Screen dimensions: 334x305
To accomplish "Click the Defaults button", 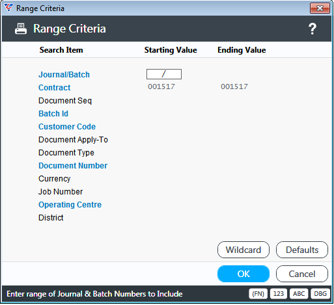I will (x=302, y=250).
